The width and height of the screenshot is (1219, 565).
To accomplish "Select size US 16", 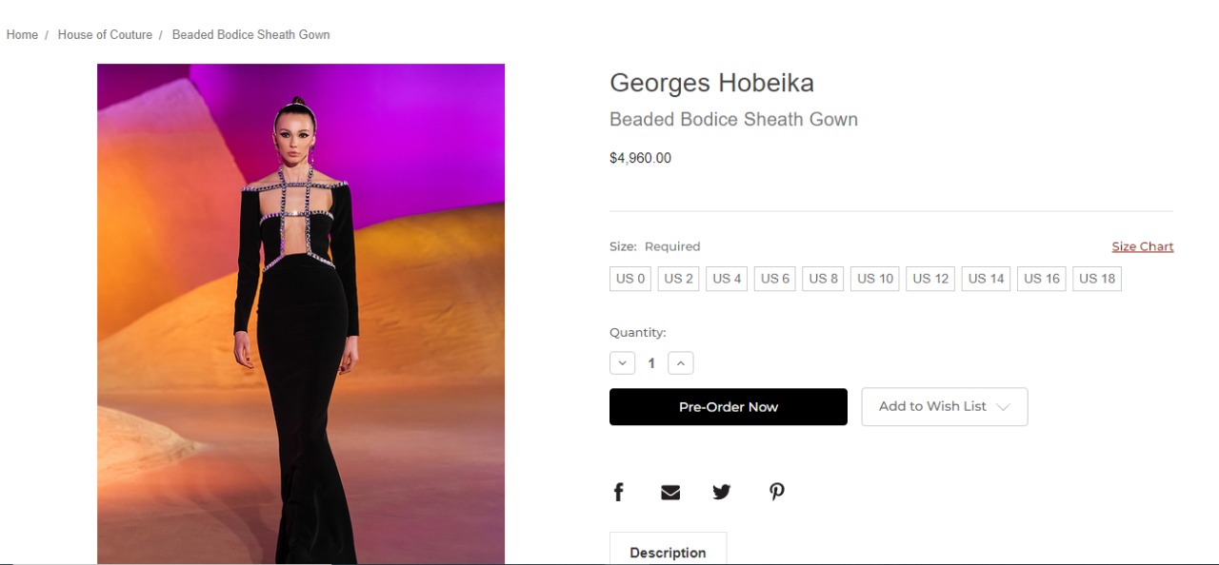I will click(1042, 279).
